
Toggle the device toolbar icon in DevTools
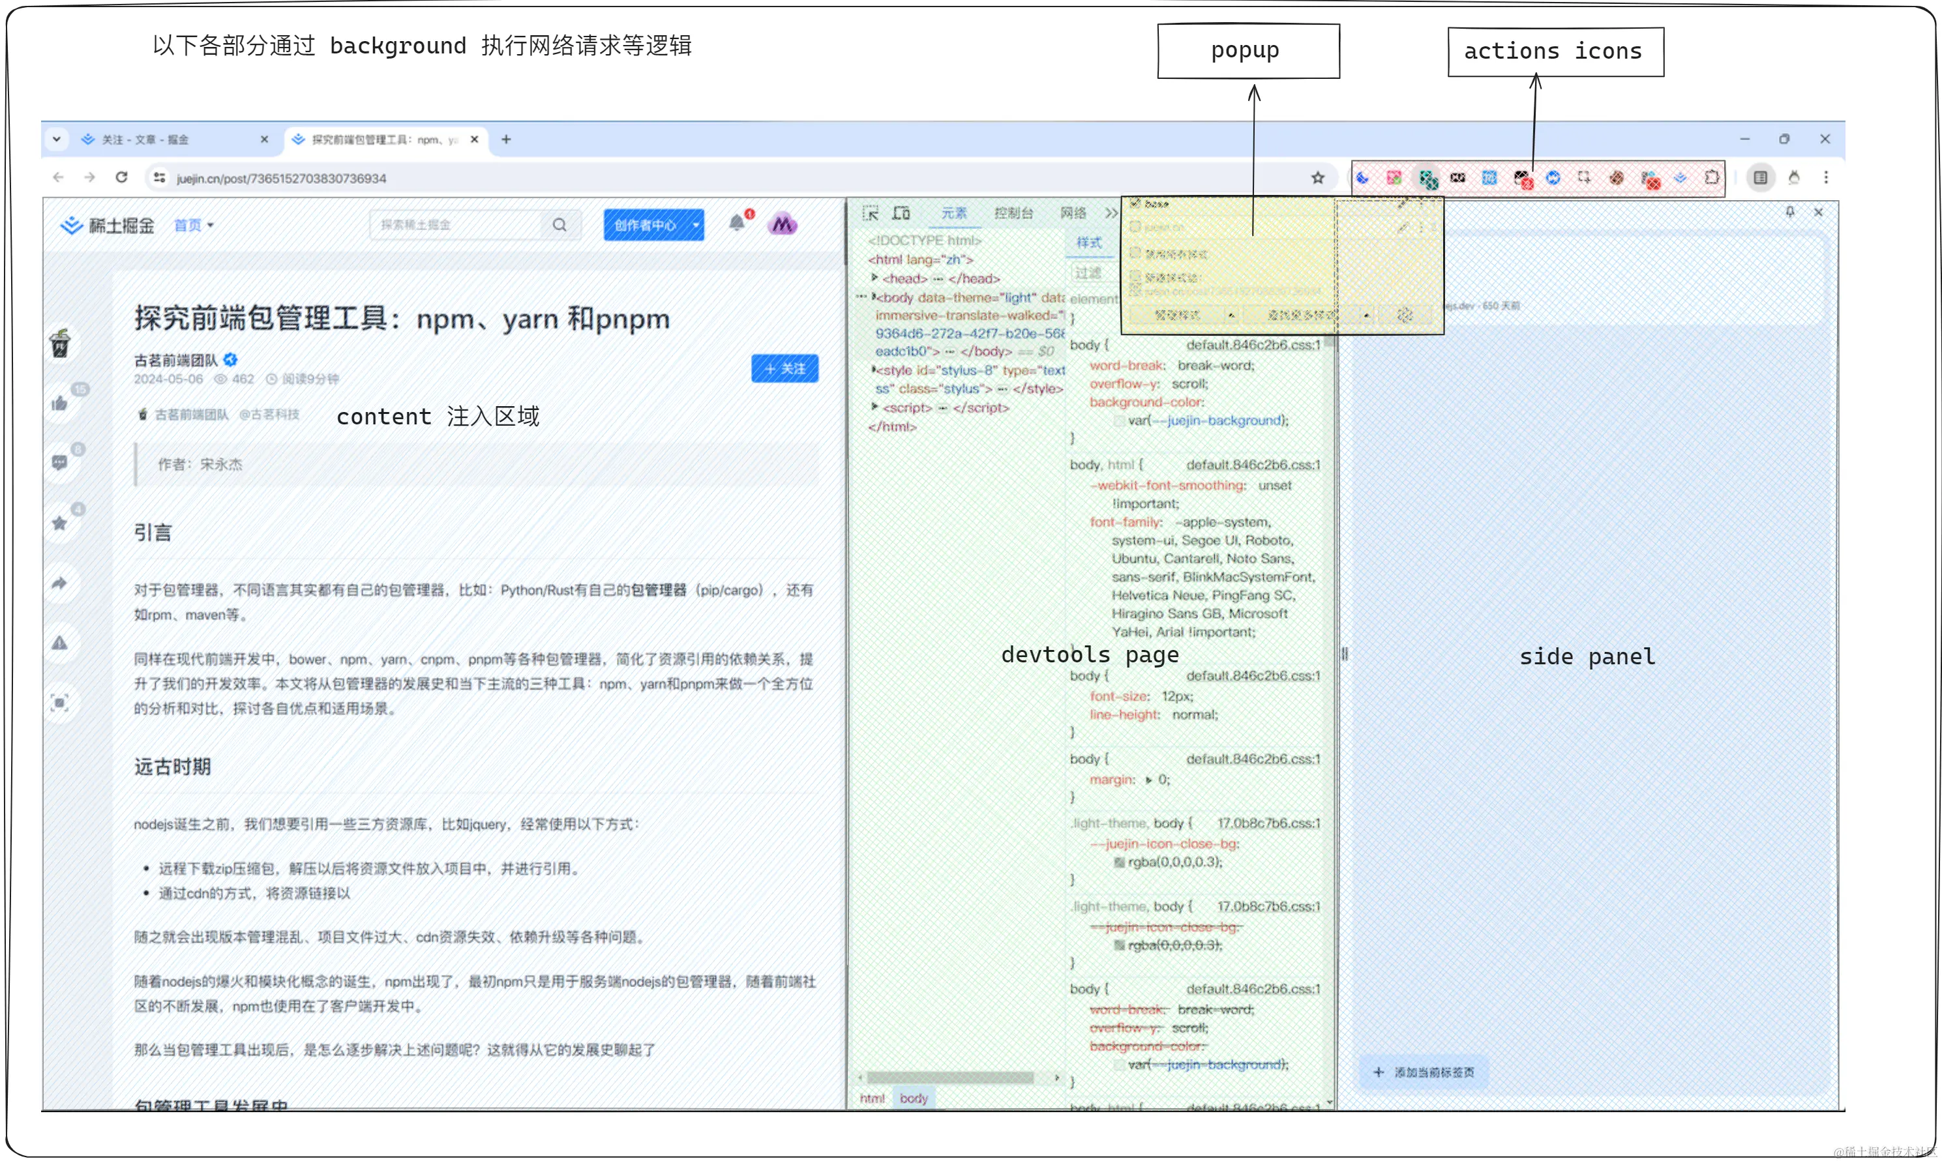(x=901, y=213)
